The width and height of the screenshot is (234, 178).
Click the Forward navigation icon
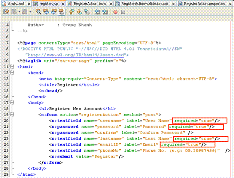(x=25, y=12)
